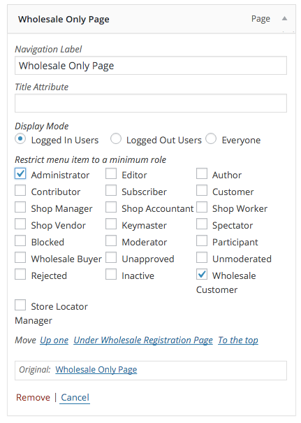Cancel the menu item changes
The width and height of the screenshot is (301, 423).
(75, 397)
